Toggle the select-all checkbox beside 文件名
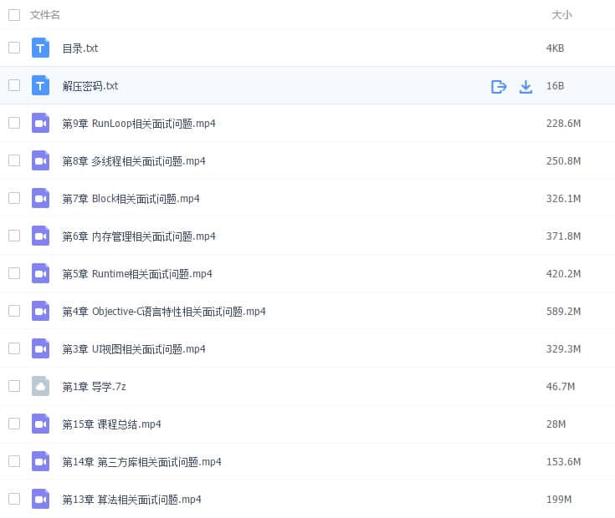615x518 pixels. click(x=14, y=15)
